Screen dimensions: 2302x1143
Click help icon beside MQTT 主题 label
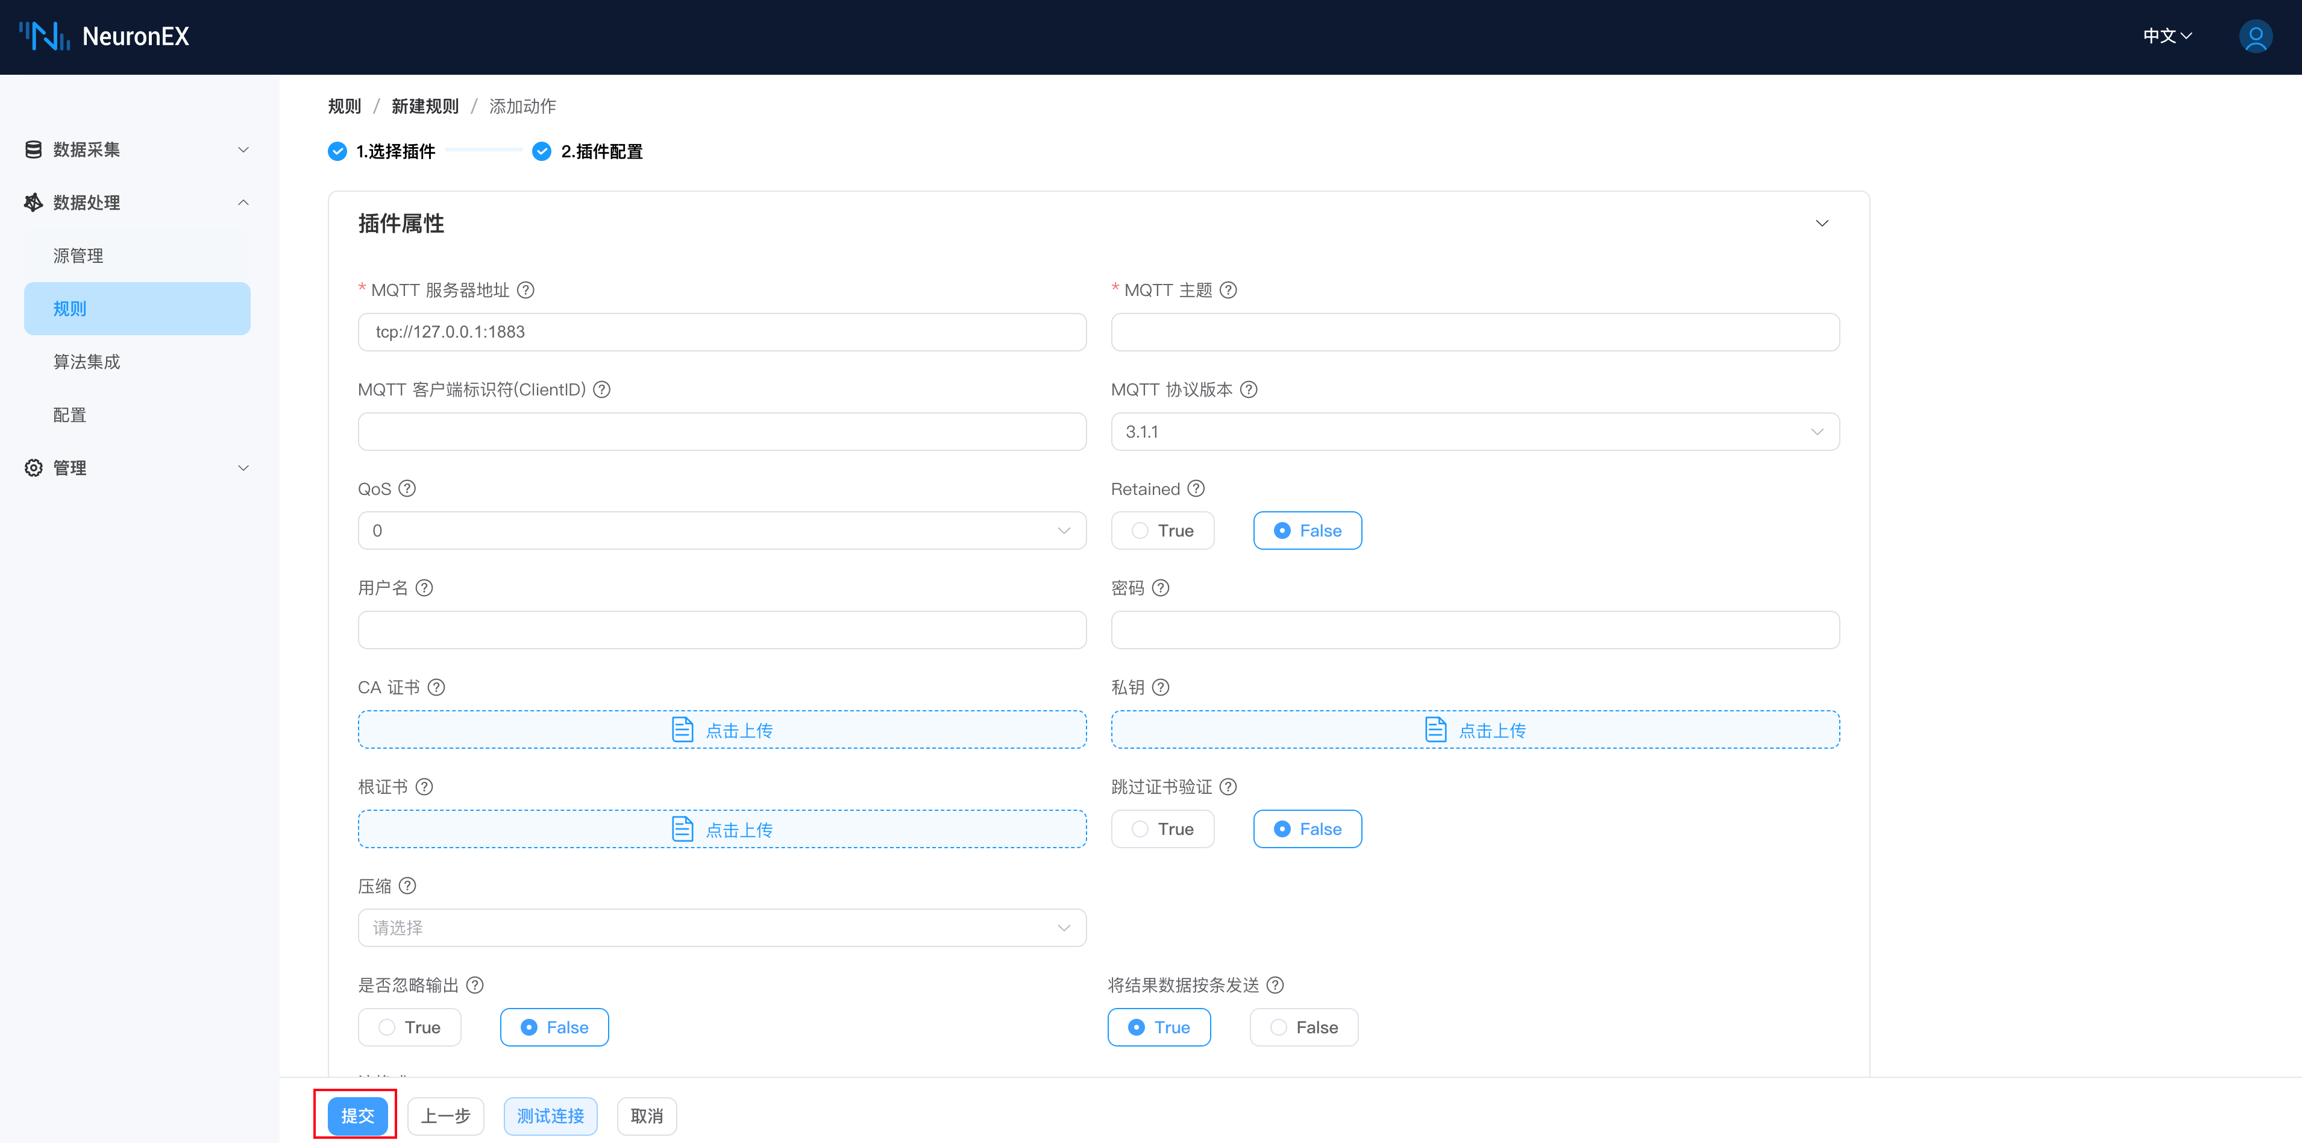tap(1228, 289)
